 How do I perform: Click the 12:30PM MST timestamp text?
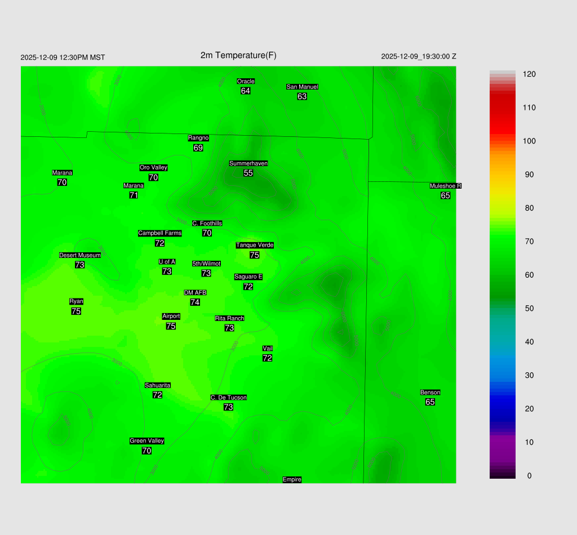coord(63,57)
